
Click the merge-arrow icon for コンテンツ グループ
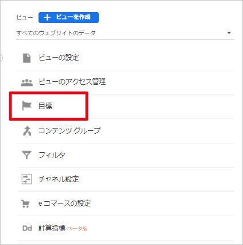click(27, 131)
